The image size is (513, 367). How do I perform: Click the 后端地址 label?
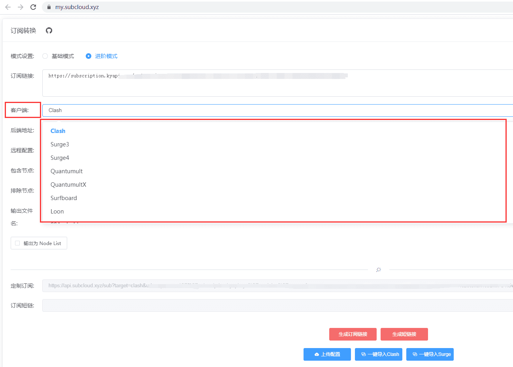click(23, 130)
